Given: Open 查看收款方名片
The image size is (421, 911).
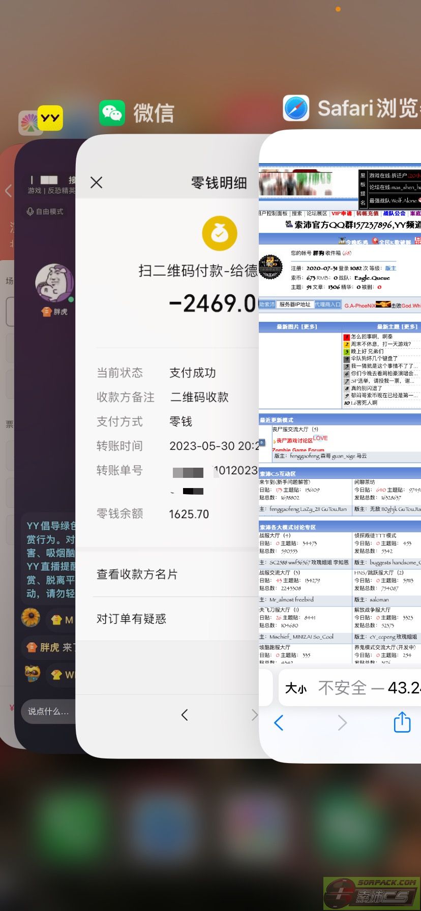Looking at the screenshot, I should click(137, 574).
